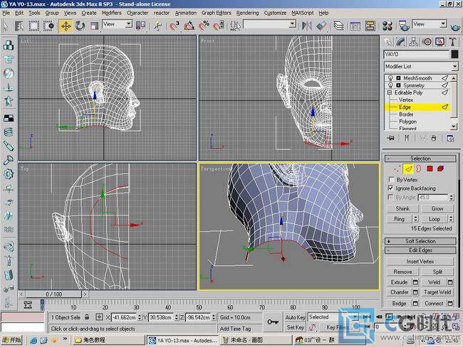Toggle the By Angle checkbox
This screenshot has height=347, width=463.
point(390,197)
